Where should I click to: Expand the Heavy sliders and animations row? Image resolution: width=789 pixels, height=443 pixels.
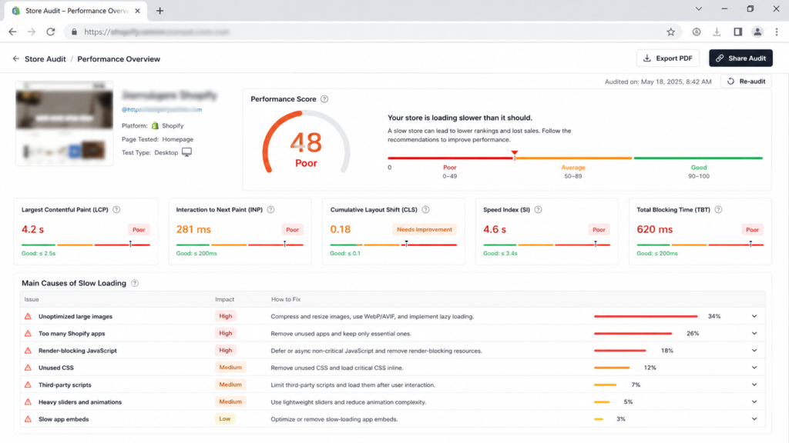[x=754, y=401]
